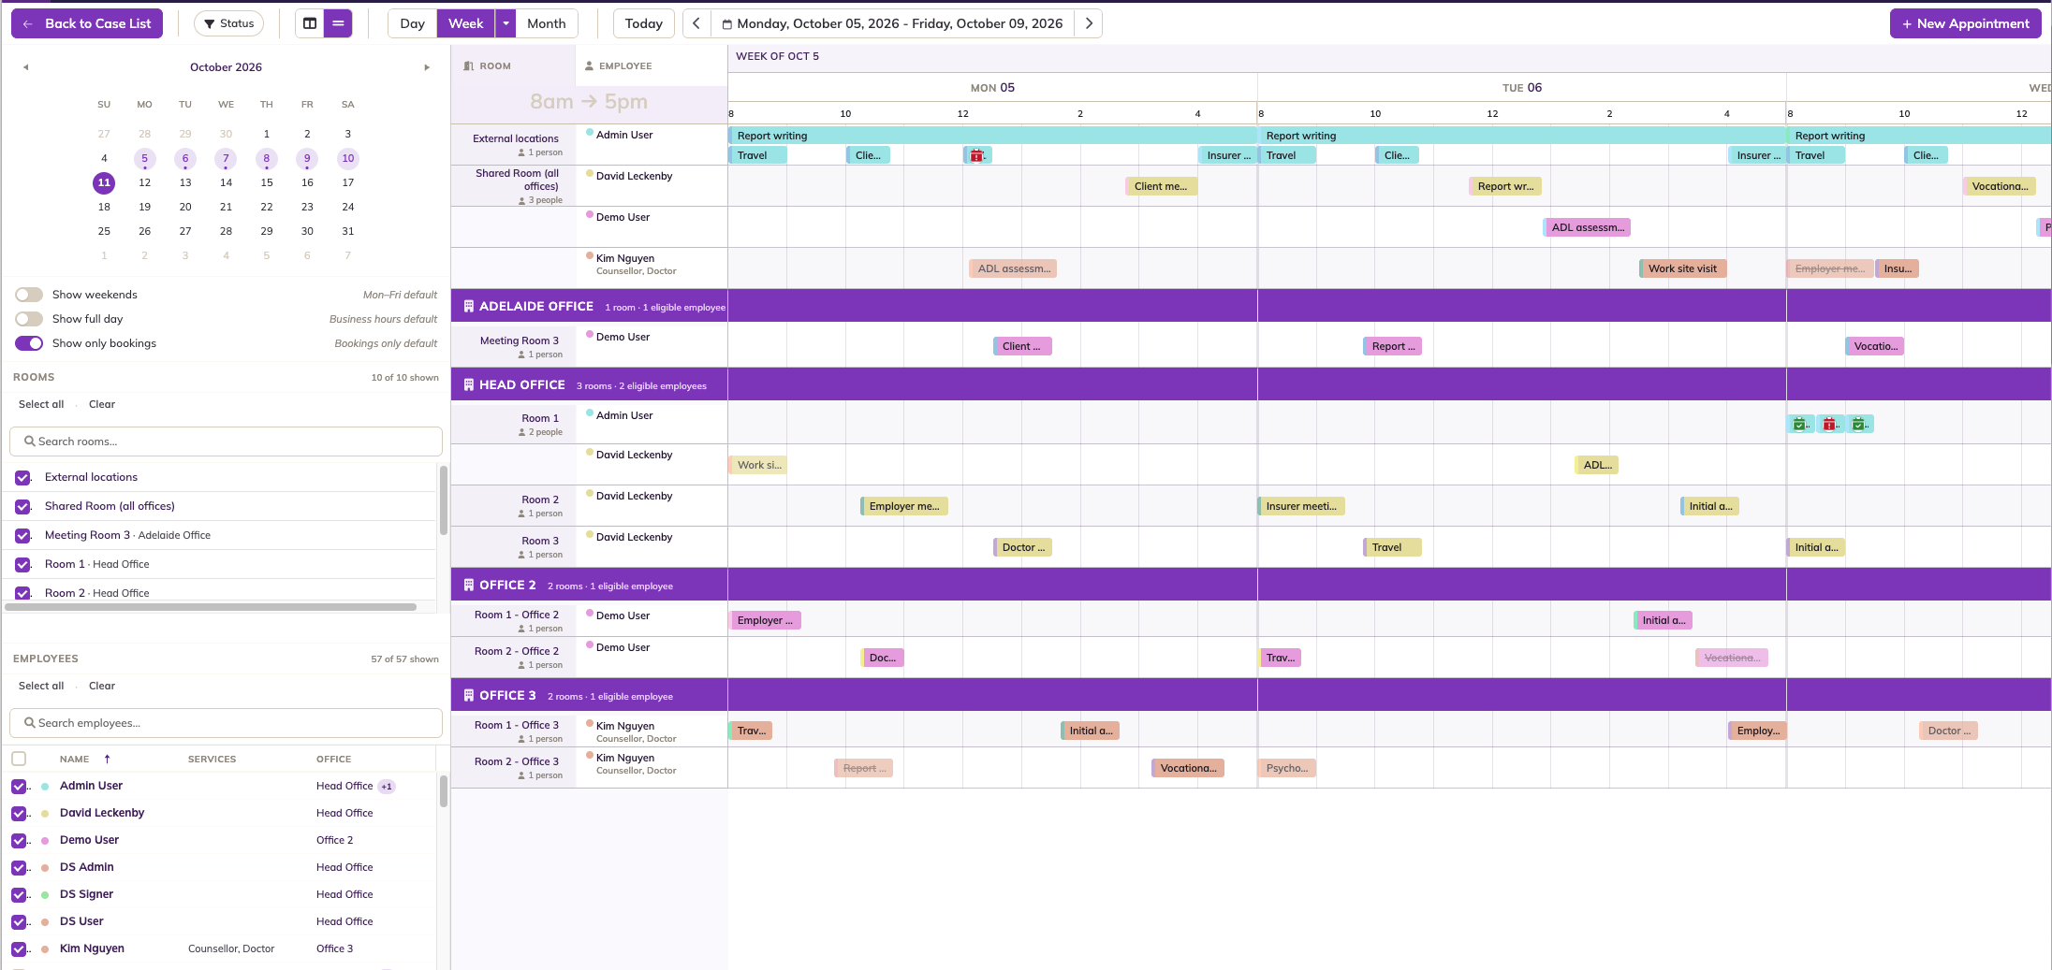Click the Office 2 building icon
This screenshot has width=2052, height=970.
(x=468, y=585)
